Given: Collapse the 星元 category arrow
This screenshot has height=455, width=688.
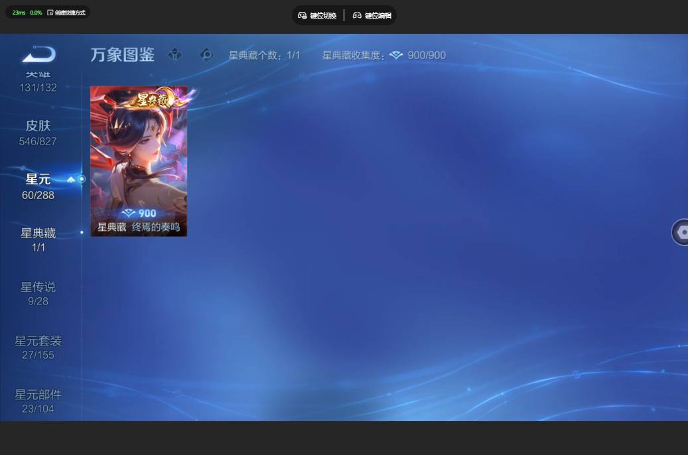Looking at the screenshot, I should 70,180.
